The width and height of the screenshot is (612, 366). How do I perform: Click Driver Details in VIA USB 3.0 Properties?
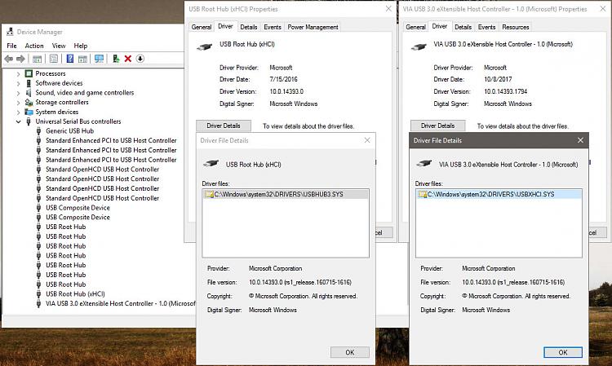(x=438, y=126)
